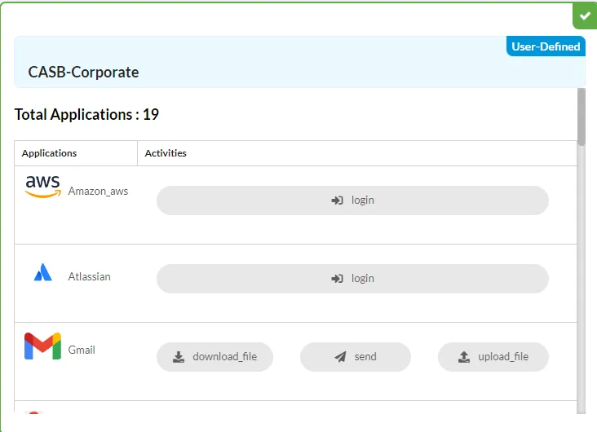Viewport: 597px width, 432px height.
Task: Click the Gmail application name
Action: tap(82, 350)
